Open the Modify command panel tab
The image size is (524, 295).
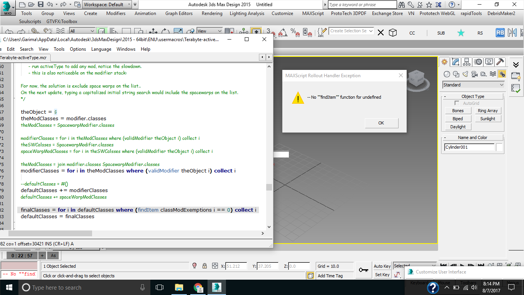pos(455,62)
